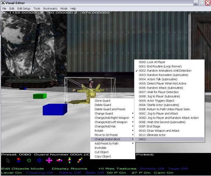The image size is (211, 176).
Task: Choose Delete Guard from context menu
Action: pyautogui.click(x=112, y=105)
